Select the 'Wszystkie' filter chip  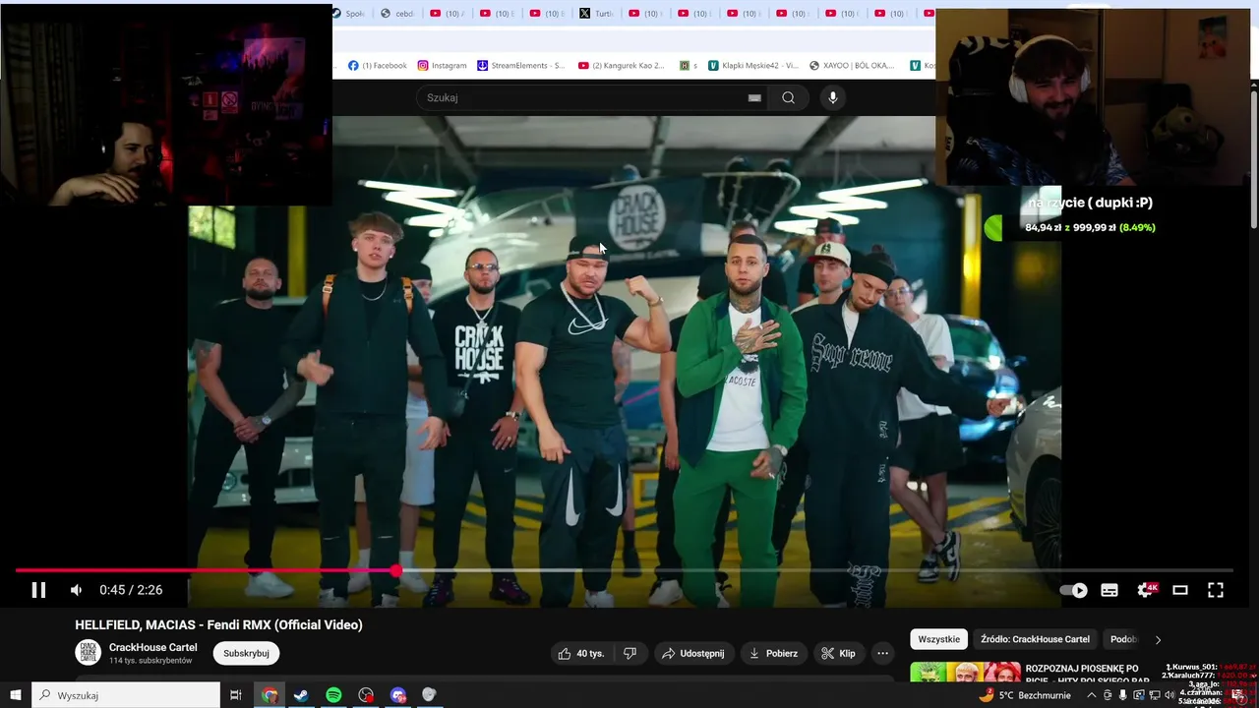coord(938,639)
